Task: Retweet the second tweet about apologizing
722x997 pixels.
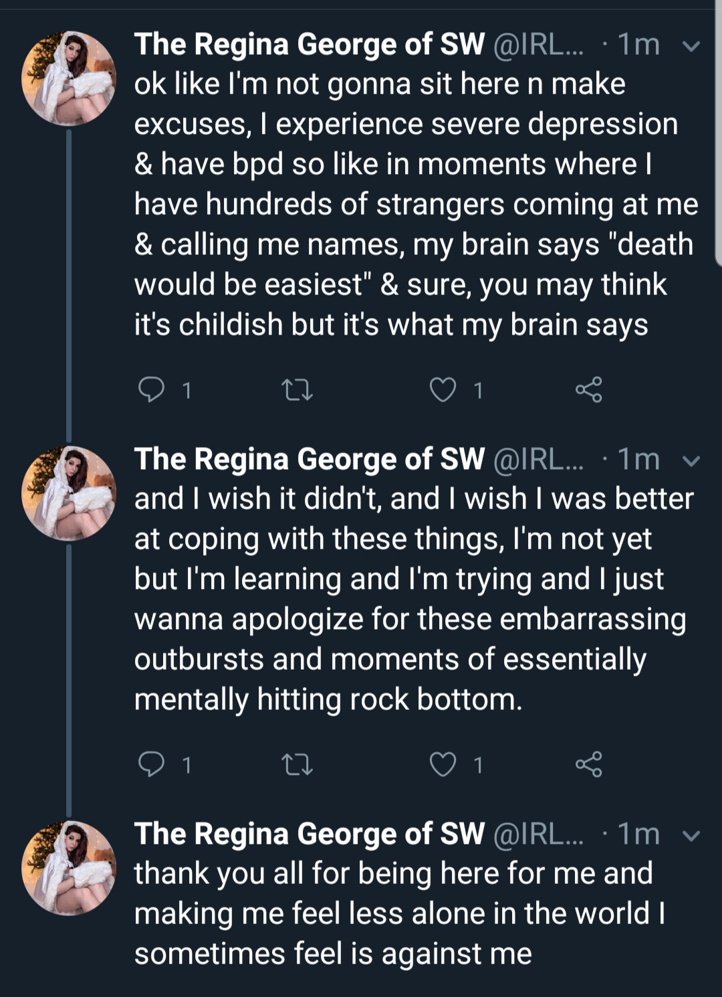Action: [297, 764]
